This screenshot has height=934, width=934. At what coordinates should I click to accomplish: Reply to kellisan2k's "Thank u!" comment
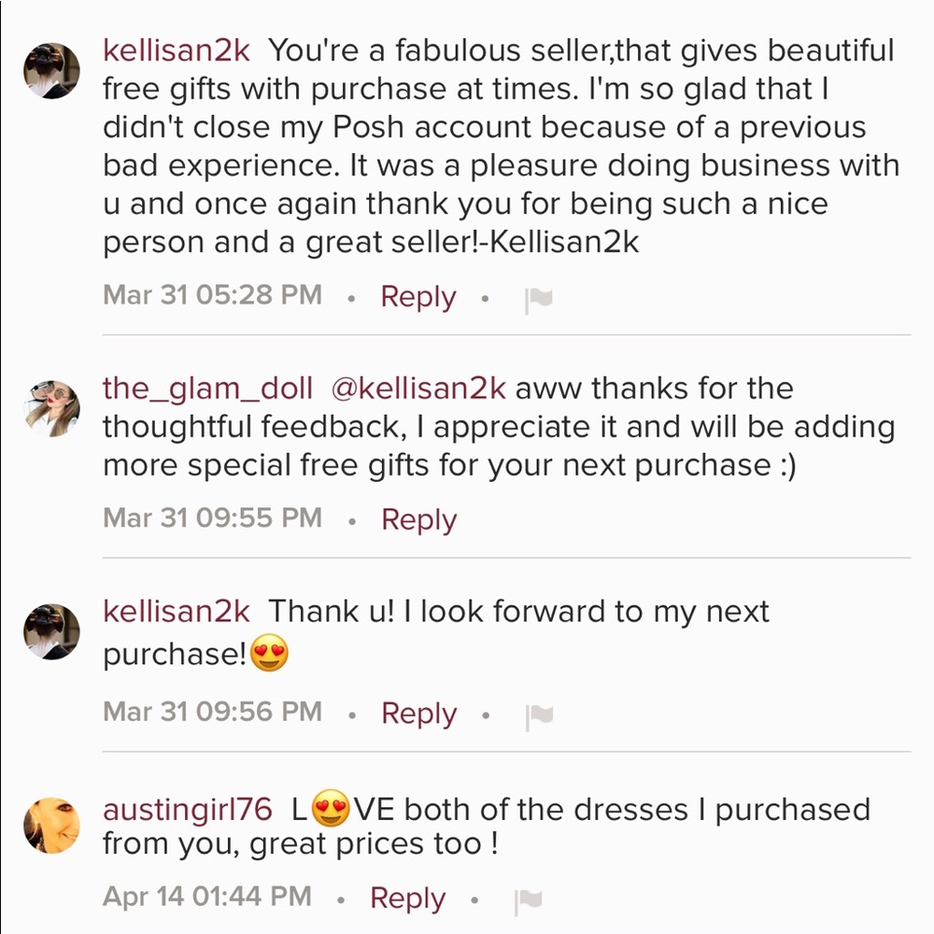point(417,712)
